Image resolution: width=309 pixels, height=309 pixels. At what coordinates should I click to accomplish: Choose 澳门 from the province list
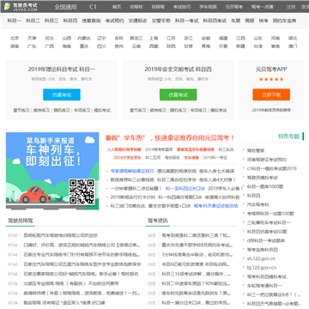click(x=293, y=46)
